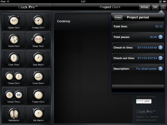Tap the Project Clock header title
This screenshot has height=125, width=167.
[110, 7]
